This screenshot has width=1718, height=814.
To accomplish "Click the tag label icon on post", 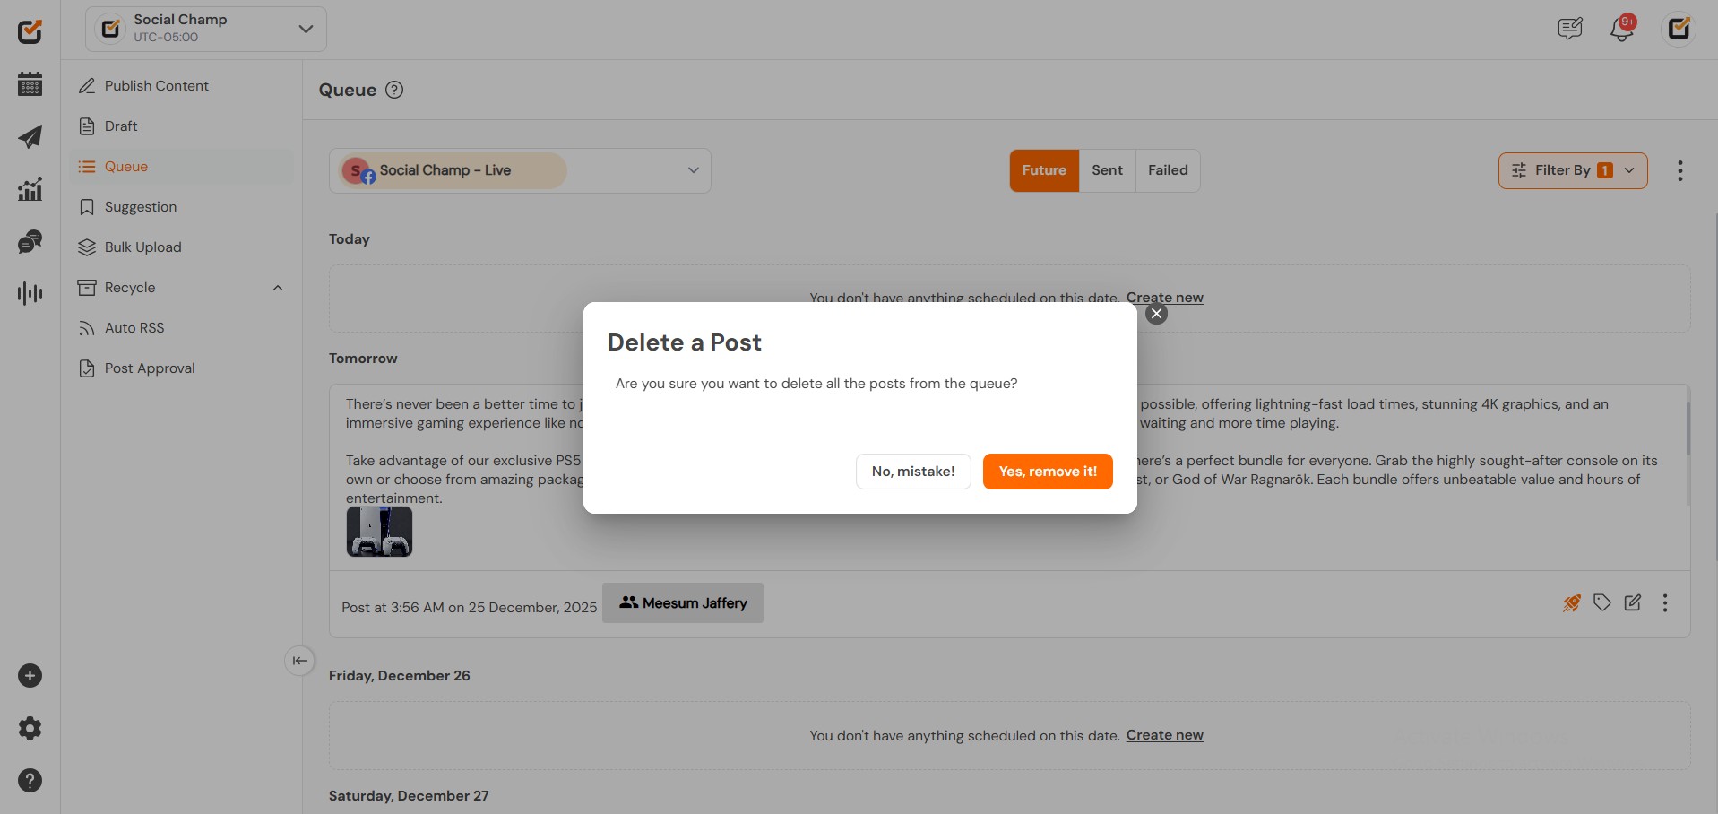I will tap(1601, 603).
